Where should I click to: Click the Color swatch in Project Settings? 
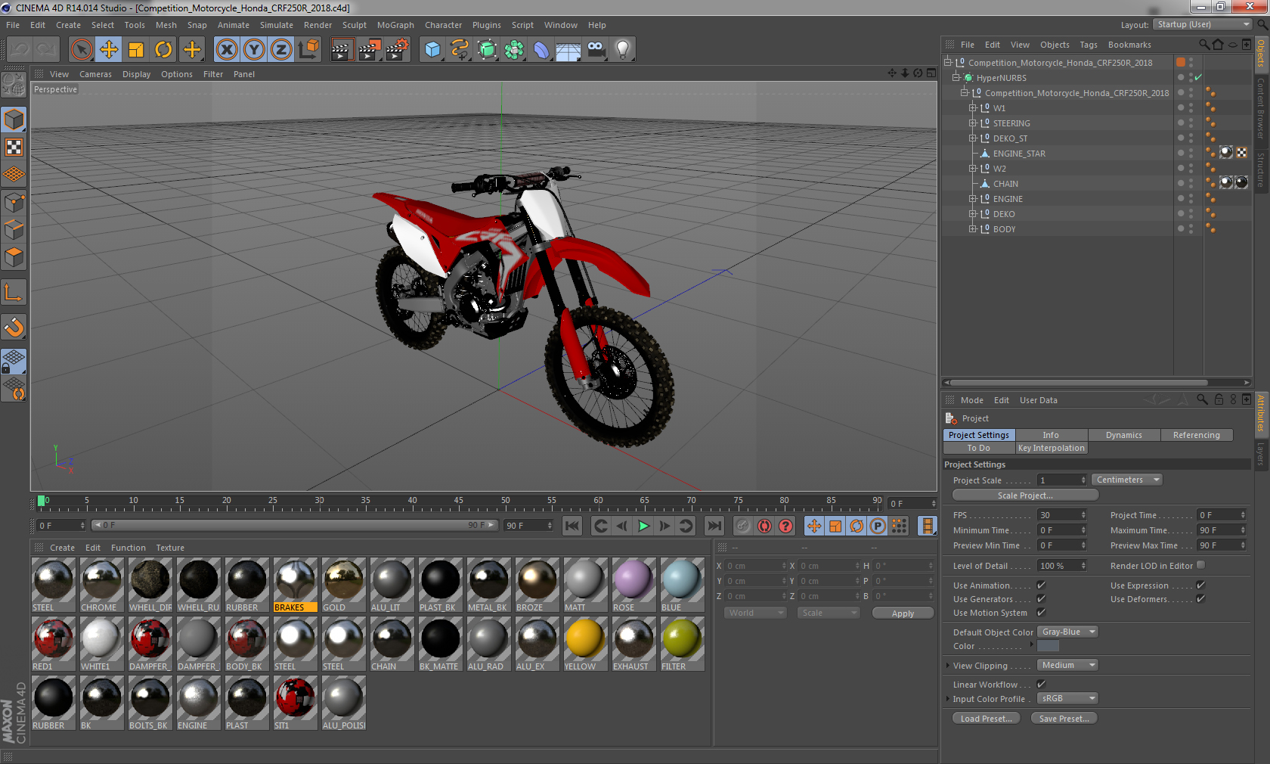[x=1048, y=646]
